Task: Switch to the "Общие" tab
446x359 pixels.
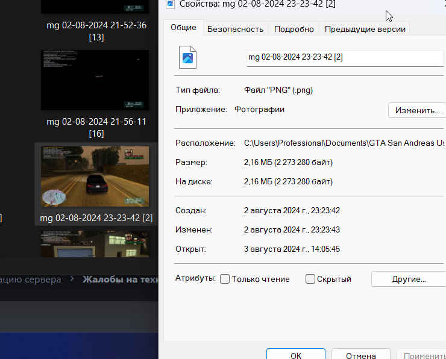Action: [x=183, y=28]
